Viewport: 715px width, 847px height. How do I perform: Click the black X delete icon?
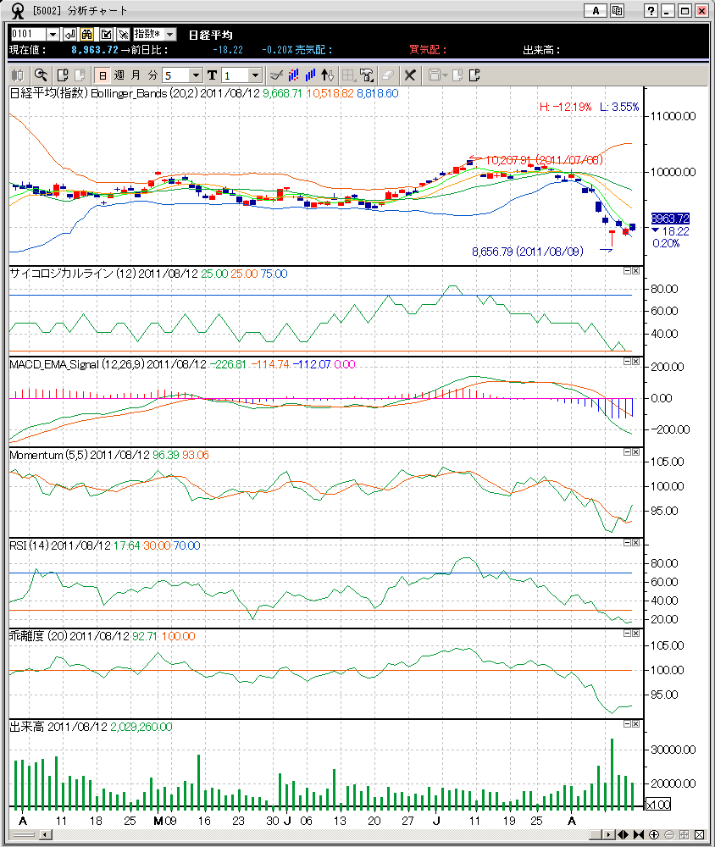pos(410,75)
